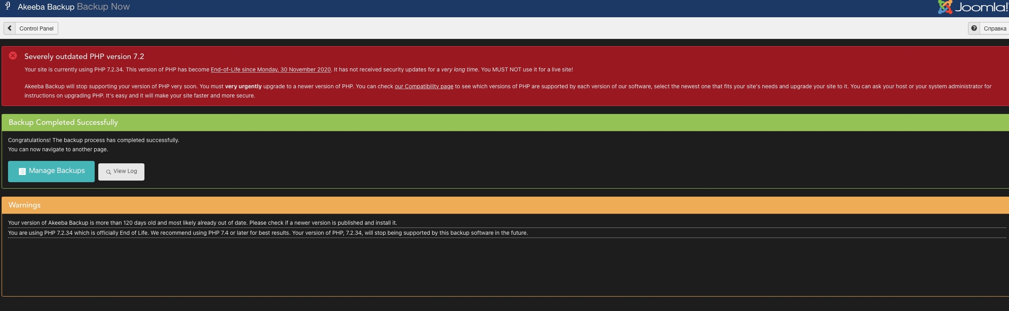Click the warning about Akeeba Backup being 120 days old

point(202,223)
